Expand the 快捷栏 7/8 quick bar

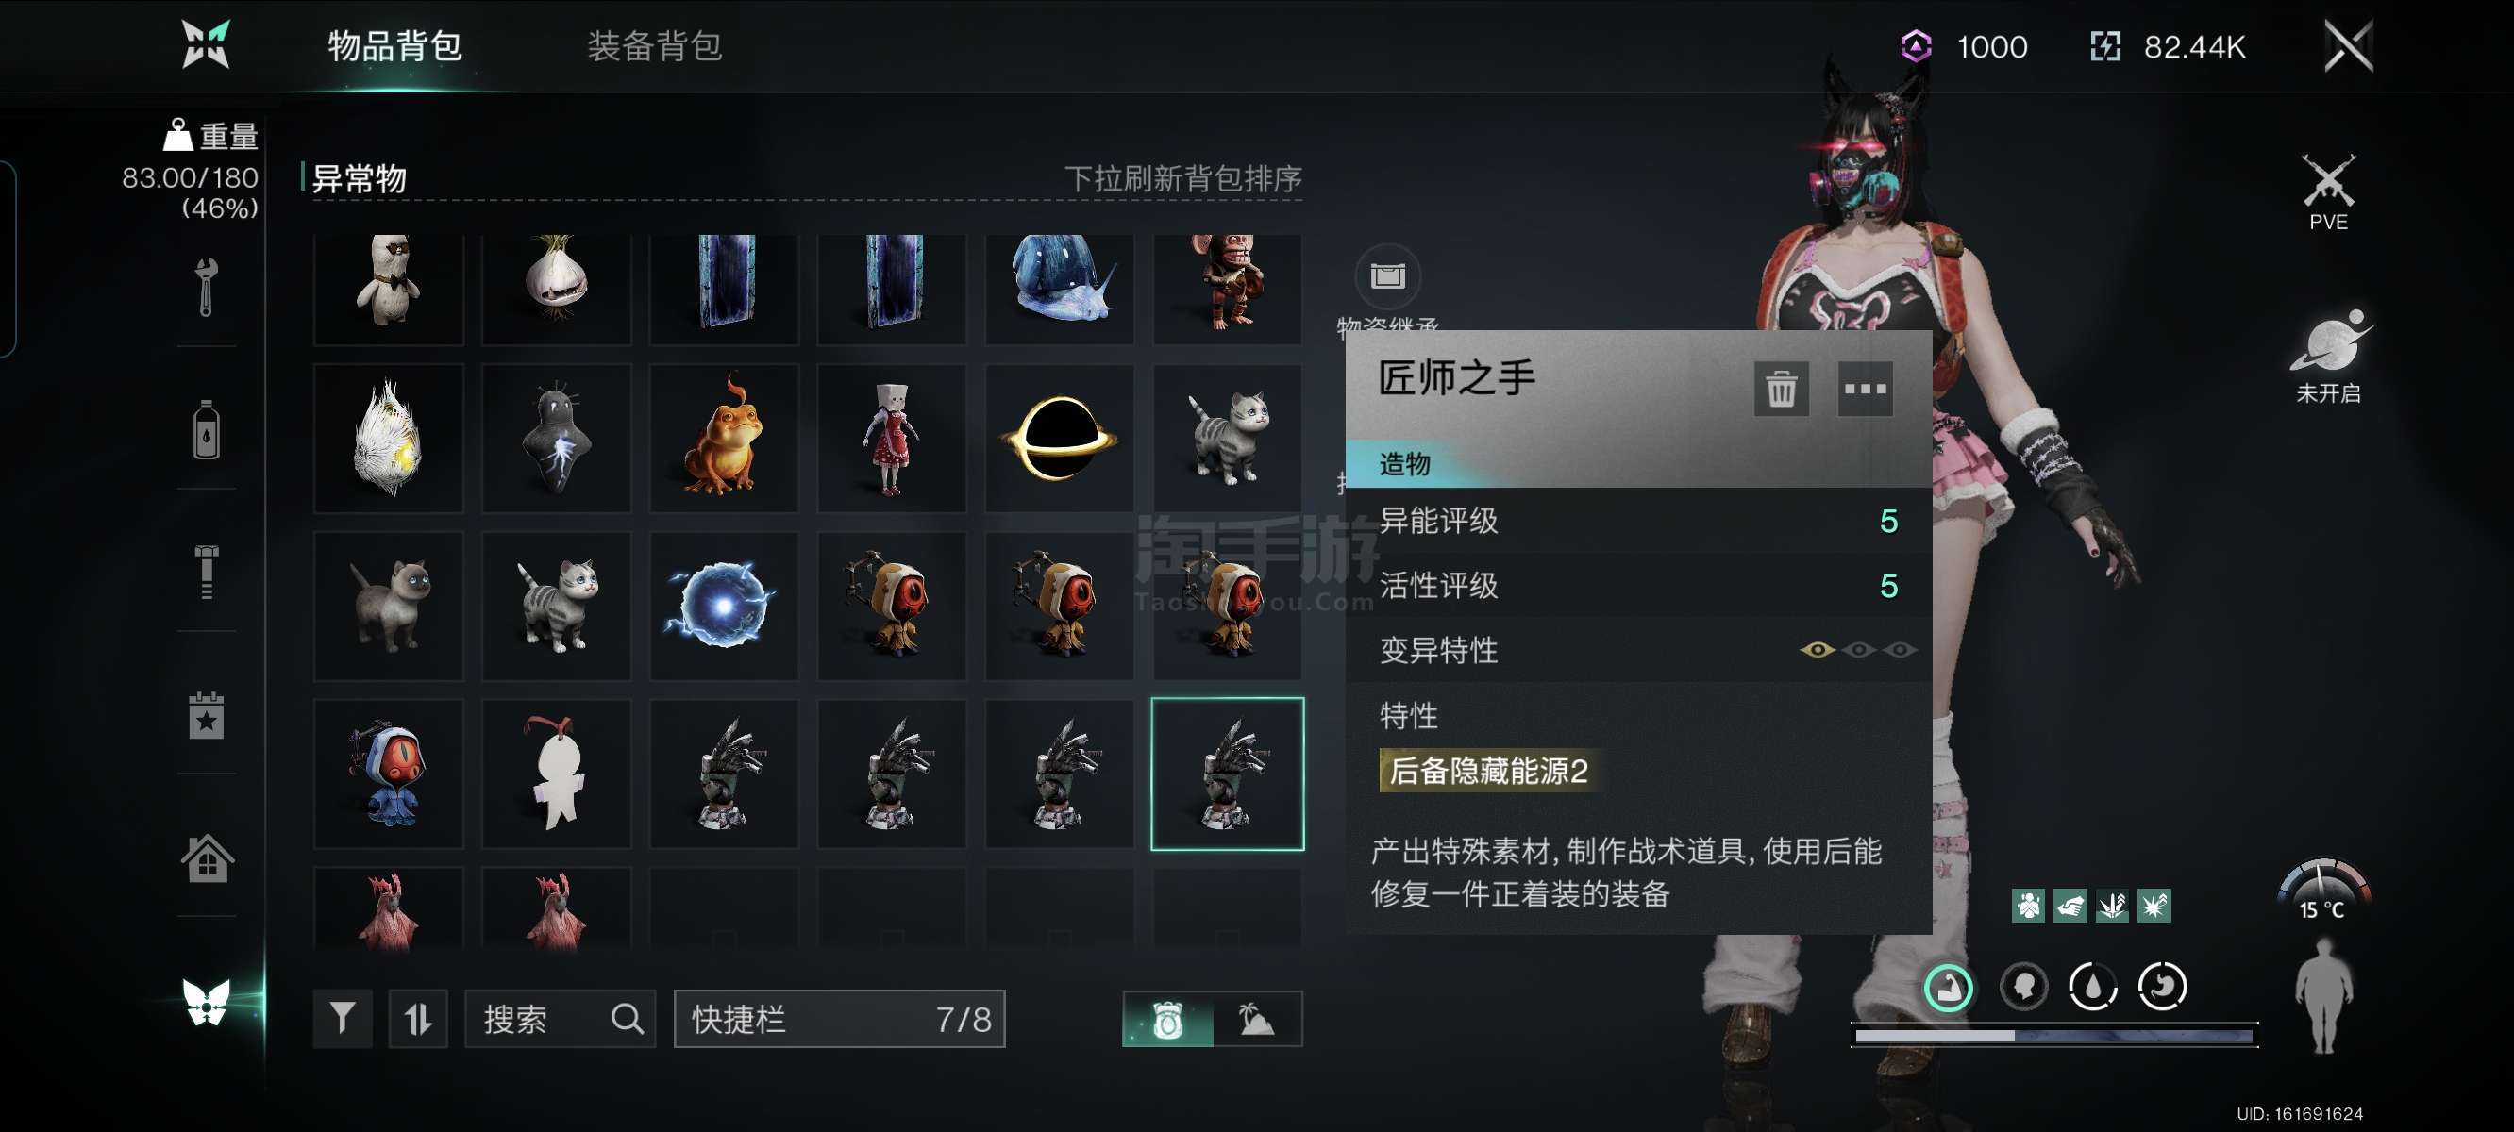pyautogui.click(x=839, y=1019)
